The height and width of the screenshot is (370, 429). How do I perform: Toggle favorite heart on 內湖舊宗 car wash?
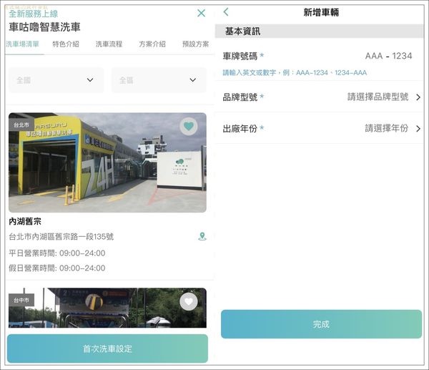(189, 126)
